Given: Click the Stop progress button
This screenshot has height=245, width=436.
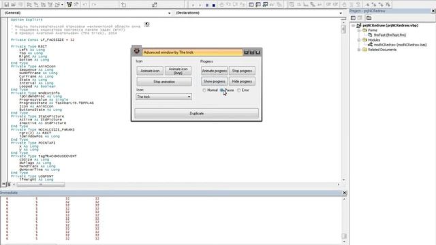Looking at the screenshot, I should click(242, 71).
